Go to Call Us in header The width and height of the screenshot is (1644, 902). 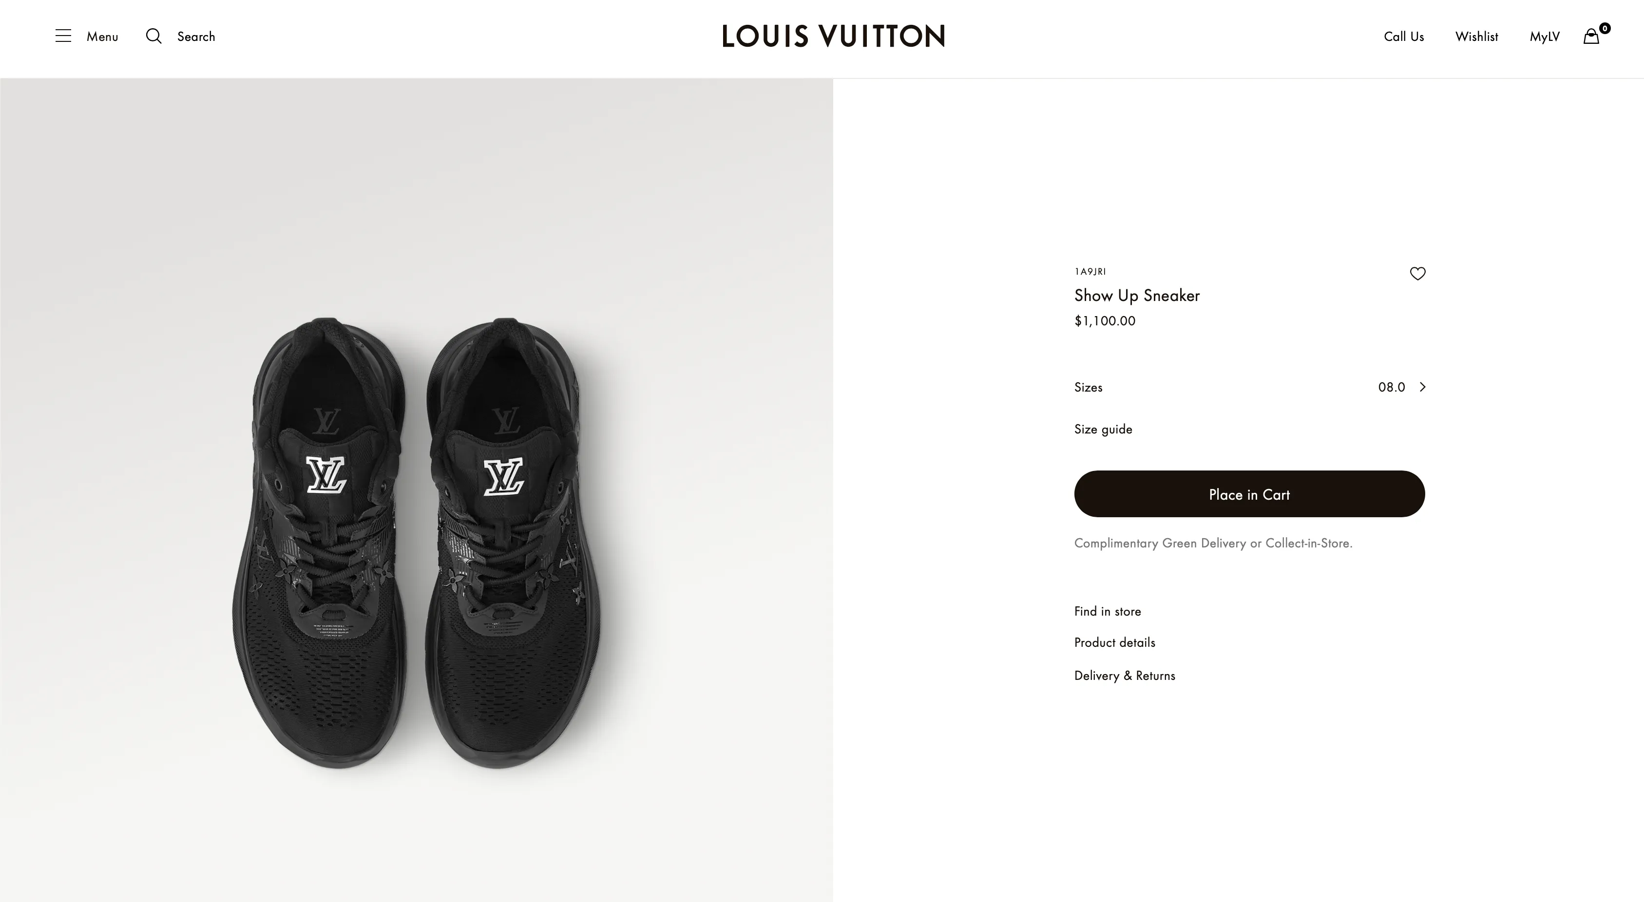(1403, 37)
